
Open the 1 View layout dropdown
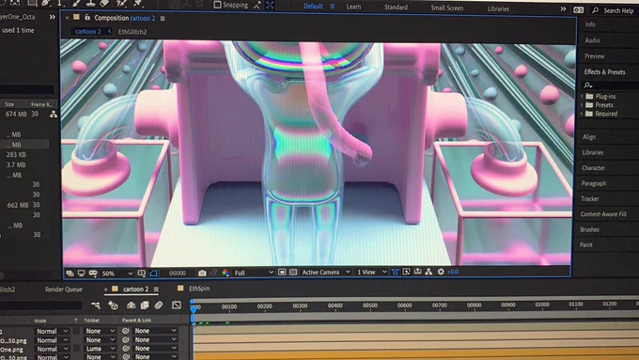point(372,272)
